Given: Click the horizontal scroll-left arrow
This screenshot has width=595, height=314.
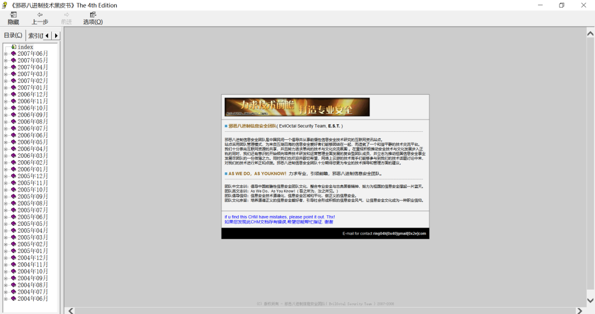Looking at the screenshot, I should pyautogui.click(x=71, y=311).
